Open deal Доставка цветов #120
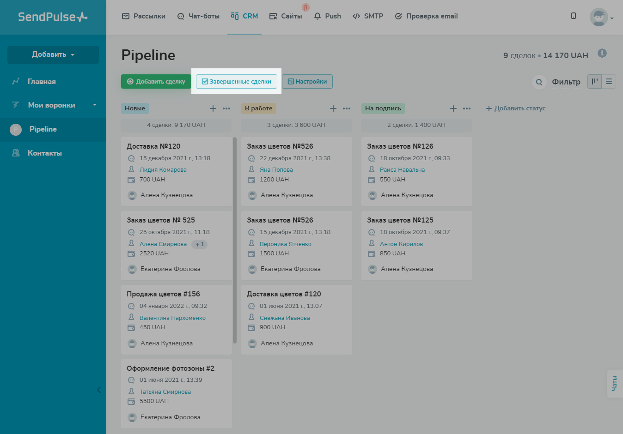 click(284, 294)
